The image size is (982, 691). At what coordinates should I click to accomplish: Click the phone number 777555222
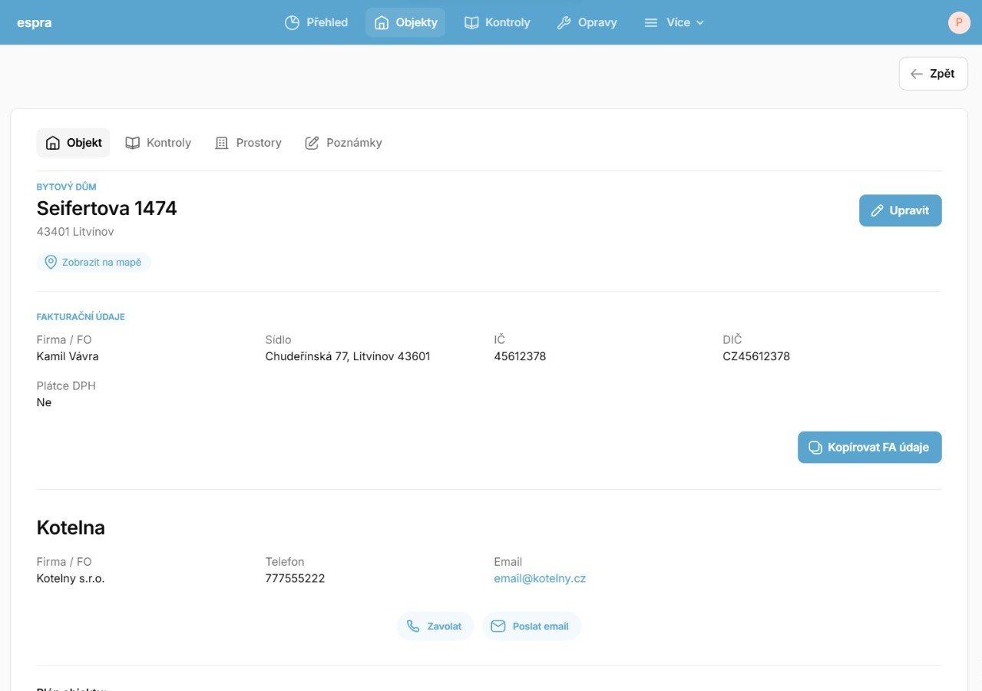[295, 579]
